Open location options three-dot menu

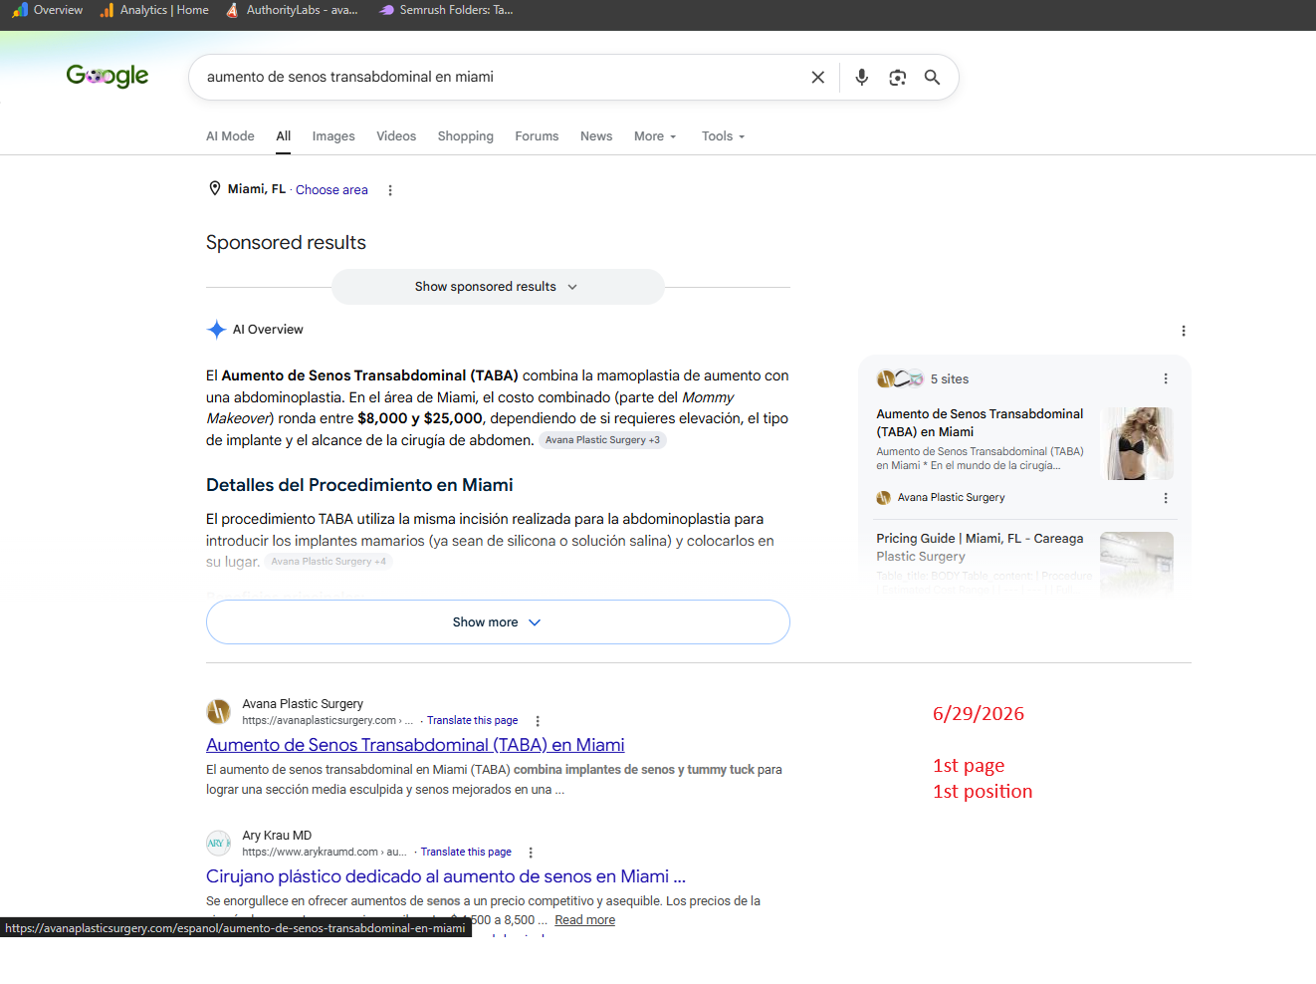[390, 190]
